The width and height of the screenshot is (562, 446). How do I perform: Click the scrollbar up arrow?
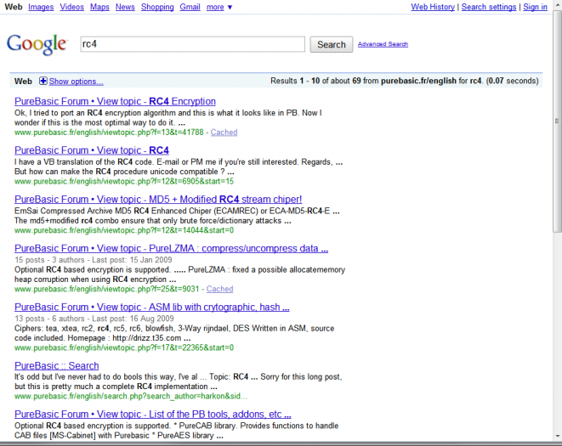557,4
